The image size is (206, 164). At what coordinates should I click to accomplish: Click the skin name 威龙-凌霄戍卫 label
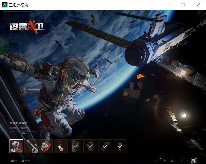click(x=21, y=123)
